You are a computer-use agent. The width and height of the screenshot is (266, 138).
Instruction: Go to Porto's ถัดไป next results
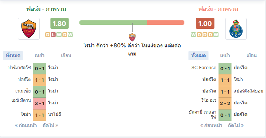pyautogui.click(x=236, y=125)
